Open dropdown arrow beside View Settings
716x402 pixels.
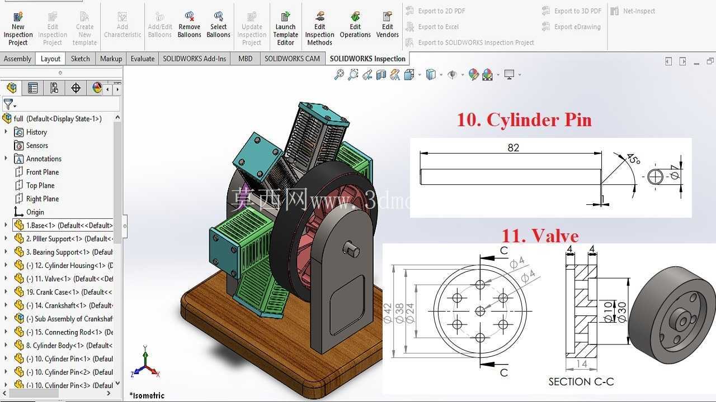(x=519, y=75)
